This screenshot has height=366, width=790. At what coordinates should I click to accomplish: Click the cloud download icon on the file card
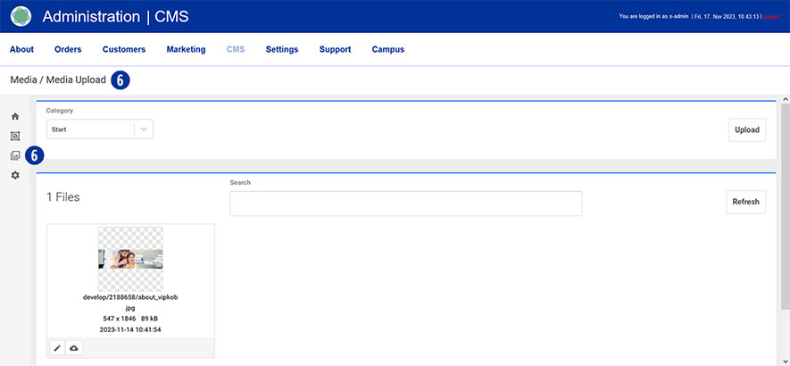point(74,347)
